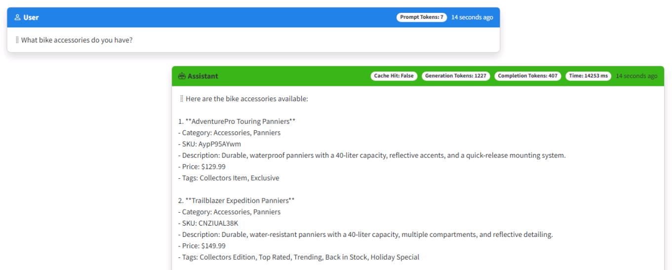Click the grip handle before 'Here are the bike accessories'

coord(182,99)
